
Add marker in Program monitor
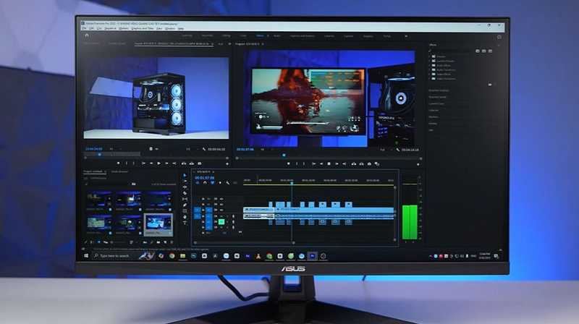pos(288,163)
